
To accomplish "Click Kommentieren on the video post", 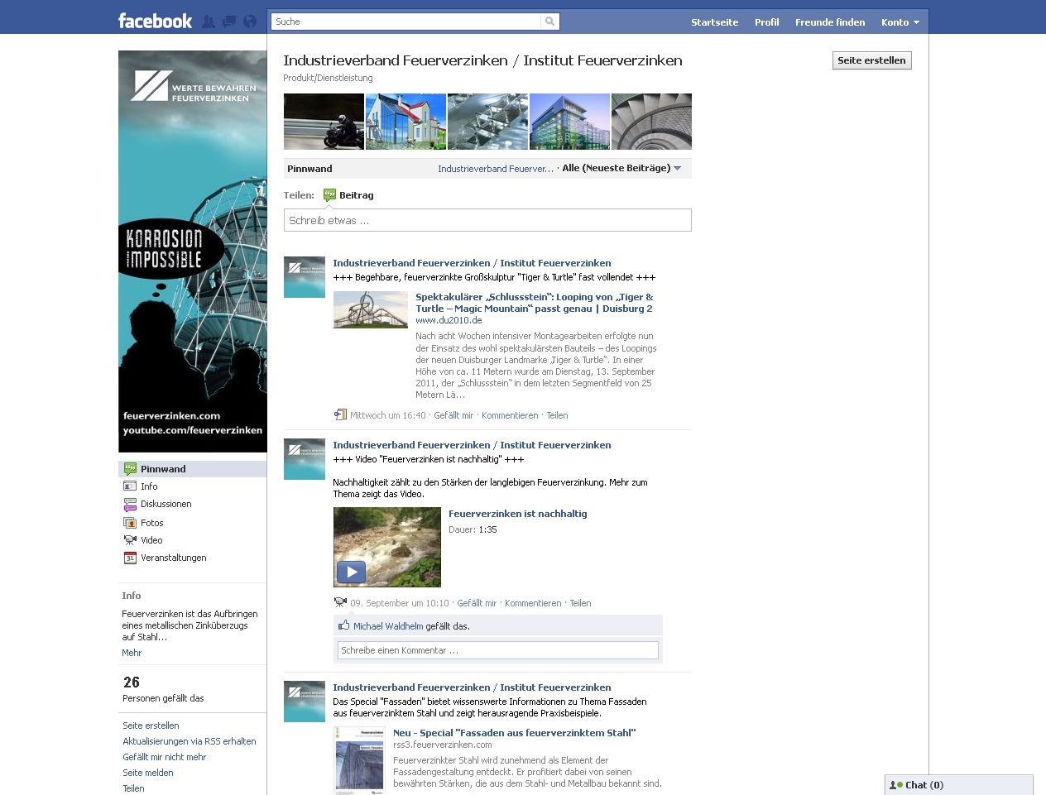I will point(533,603).
